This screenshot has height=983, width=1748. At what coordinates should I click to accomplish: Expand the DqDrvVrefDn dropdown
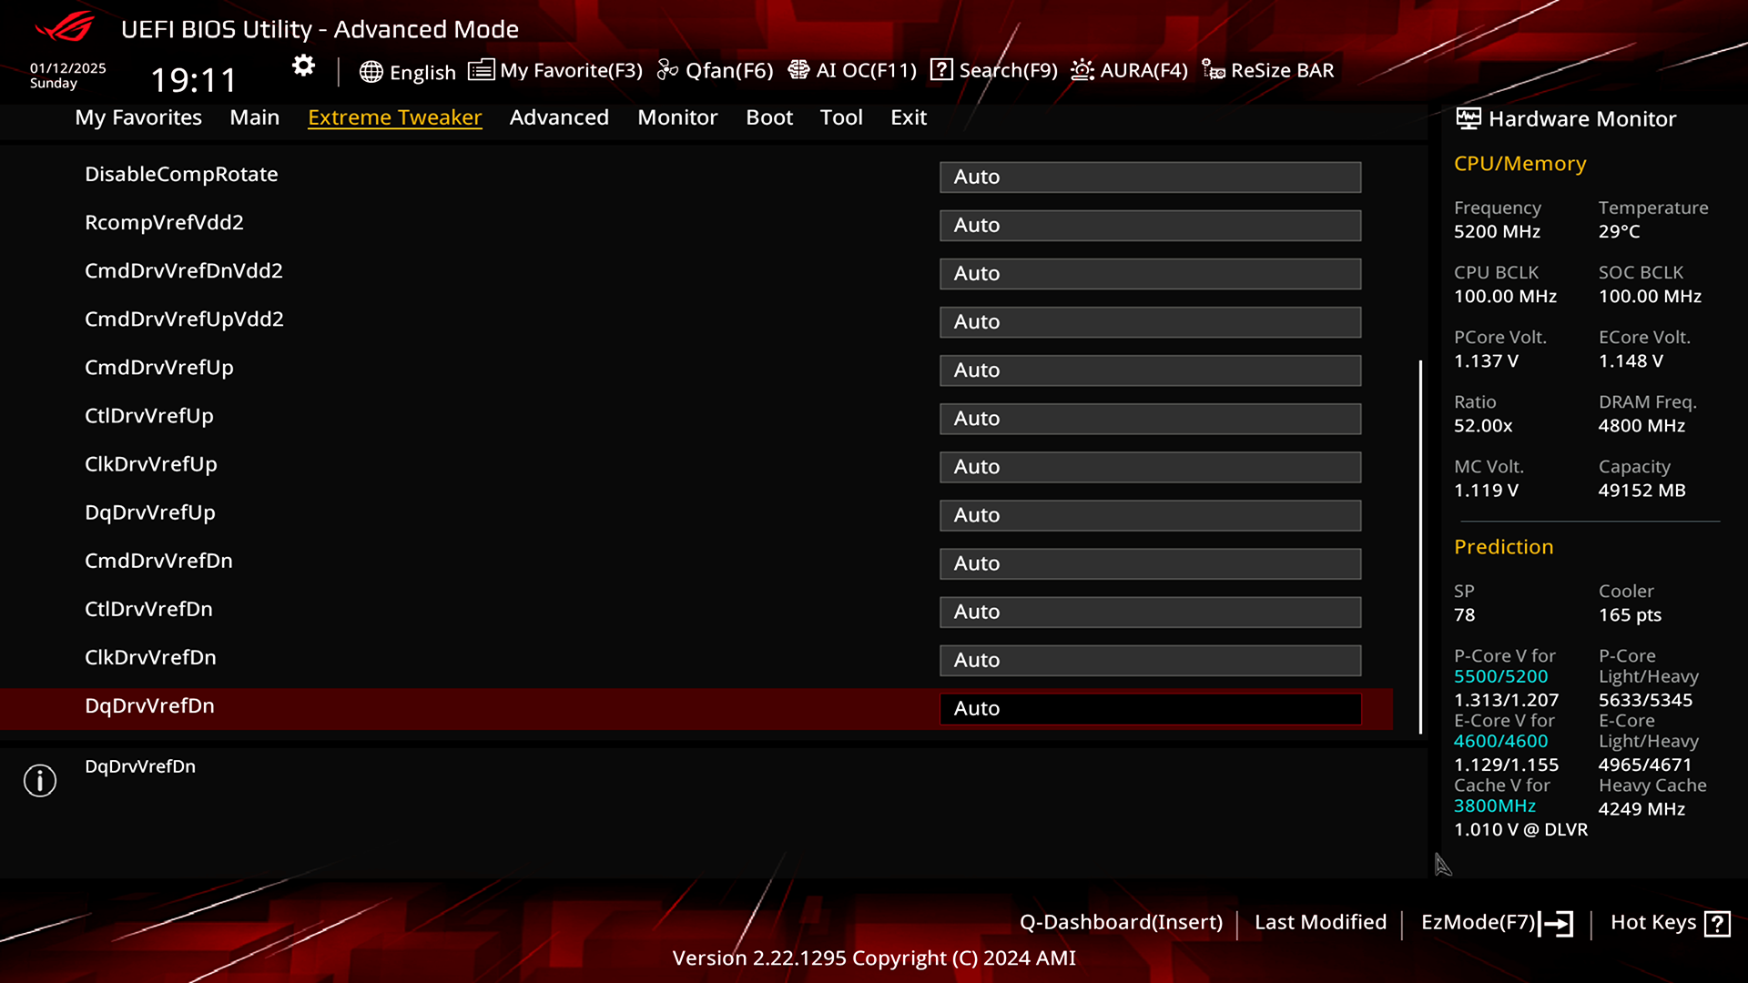point(1149,707)
